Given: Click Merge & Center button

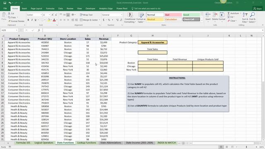Looking at the screenshot, I should click(x=89, y=20).
